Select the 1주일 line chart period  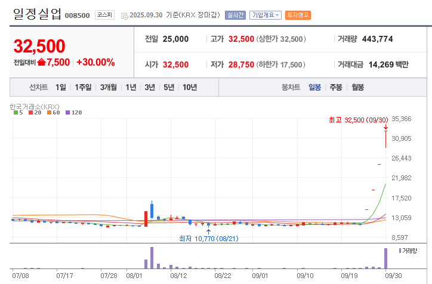click(x=84, y=87)
